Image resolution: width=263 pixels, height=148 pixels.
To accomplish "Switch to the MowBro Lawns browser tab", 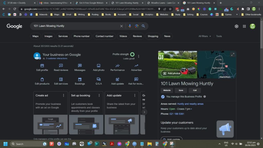I will click(x=163, y=3).
